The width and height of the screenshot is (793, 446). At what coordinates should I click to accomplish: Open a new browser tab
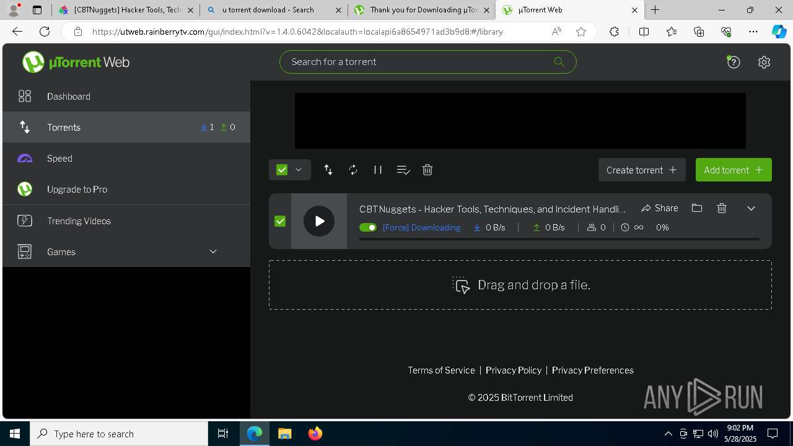pyautogui.click(x=655, y=10)
